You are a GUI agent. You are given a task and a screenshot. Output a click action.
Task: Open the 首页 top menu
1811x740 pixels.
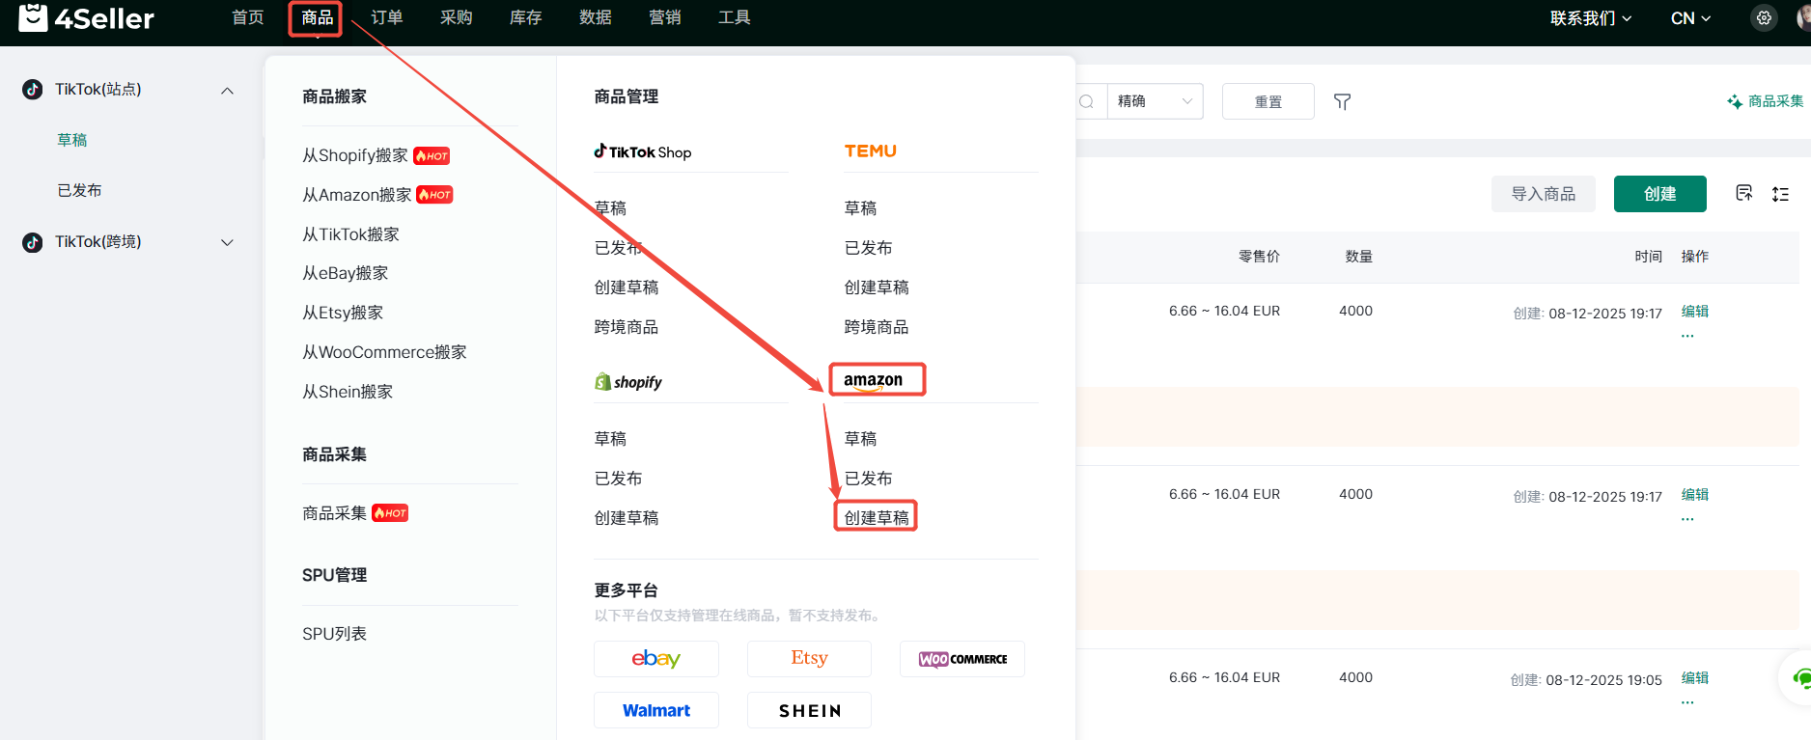pos(248,17)
